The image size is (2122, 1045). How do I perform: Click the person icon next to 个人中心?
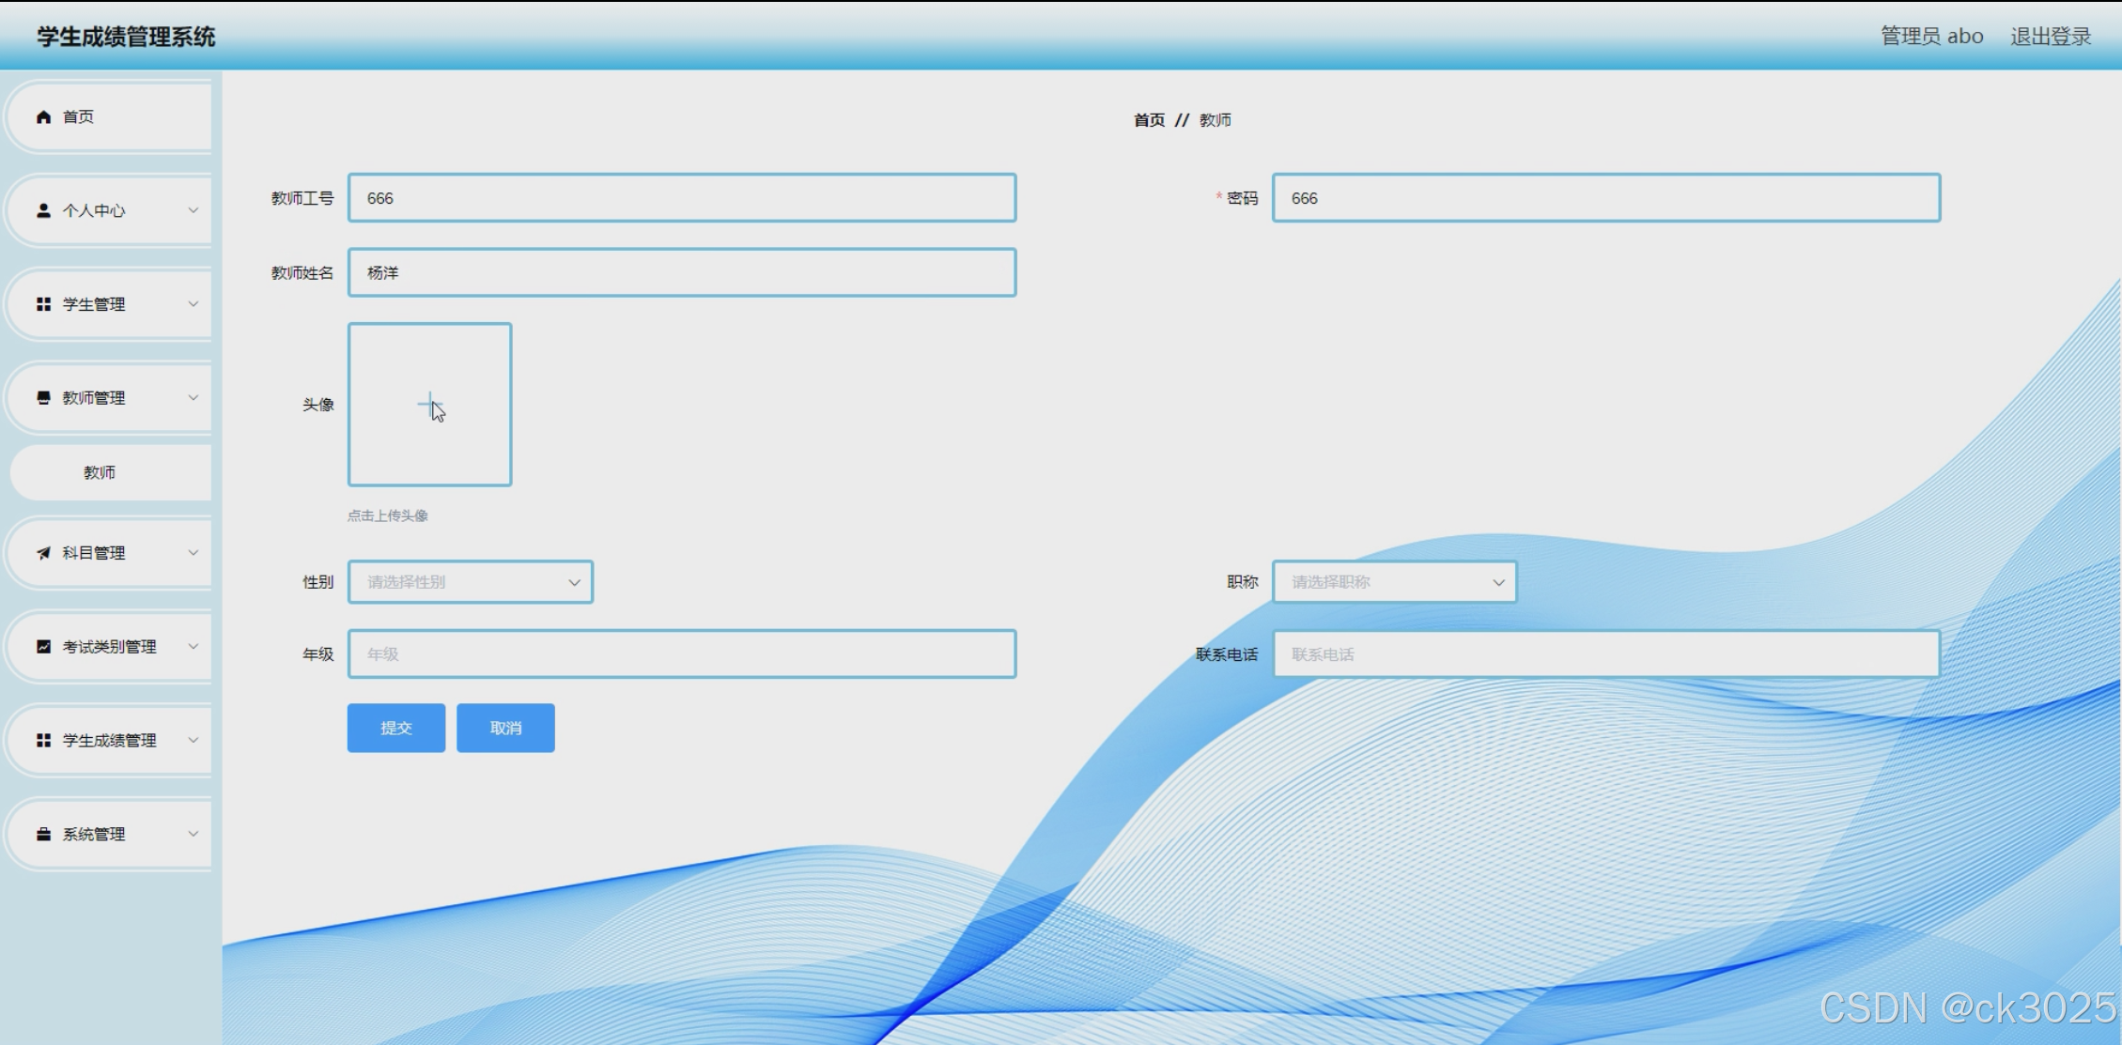[x=43, y=210]
